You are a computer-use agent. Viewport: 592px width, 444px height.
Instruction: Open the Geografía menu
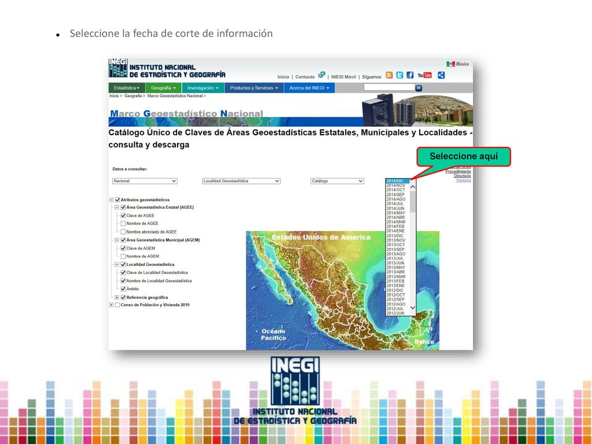point(164,88)
